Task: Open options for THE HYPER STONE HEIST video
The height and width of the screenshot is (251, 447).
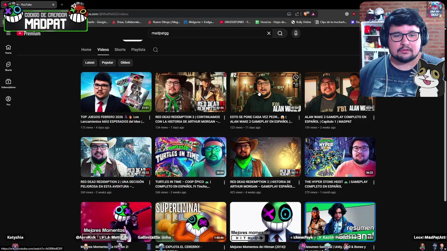Action: point(374,182)
